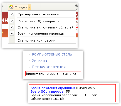
Task: Toggle the Суммарная статистика checkbox
Action: click(x=12, y=14)
